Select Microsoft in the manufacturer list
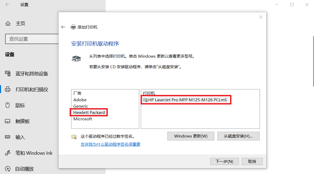The width and height of the screenshot is (314, 174). pos(83,119)
